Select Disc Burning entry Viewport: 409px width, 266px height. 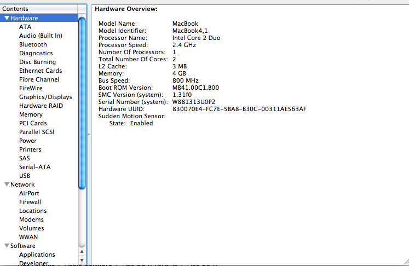37,62
